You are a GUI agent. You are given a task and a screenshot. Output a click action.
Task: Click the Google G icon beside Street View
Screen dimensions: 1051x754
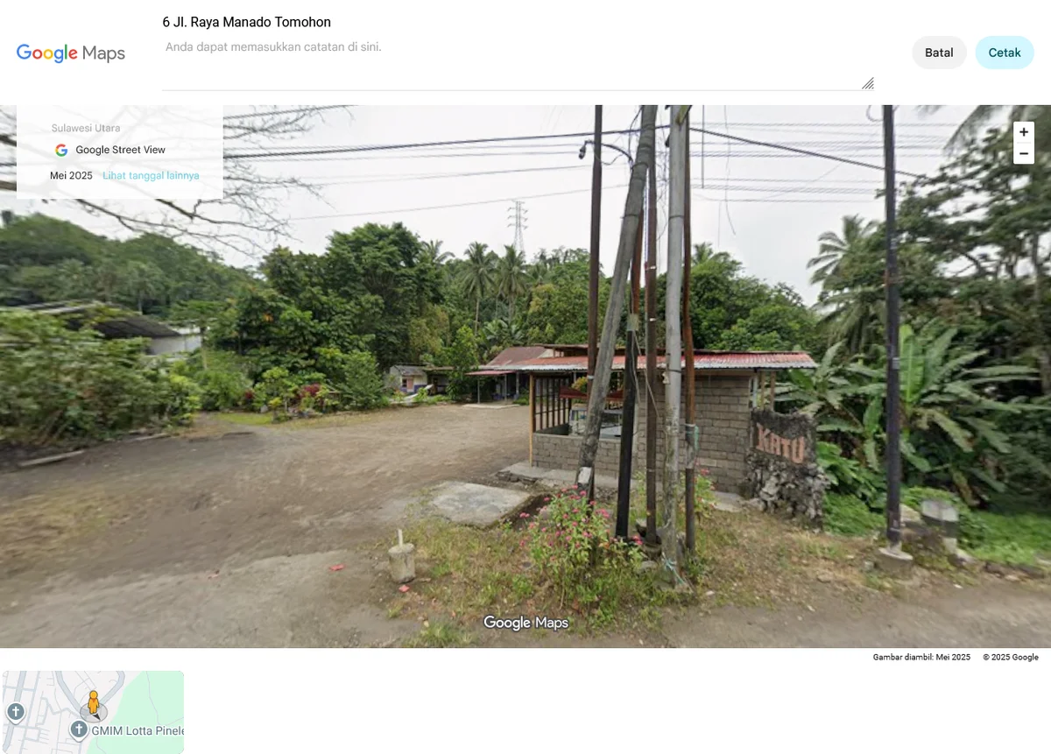(61, 150)
